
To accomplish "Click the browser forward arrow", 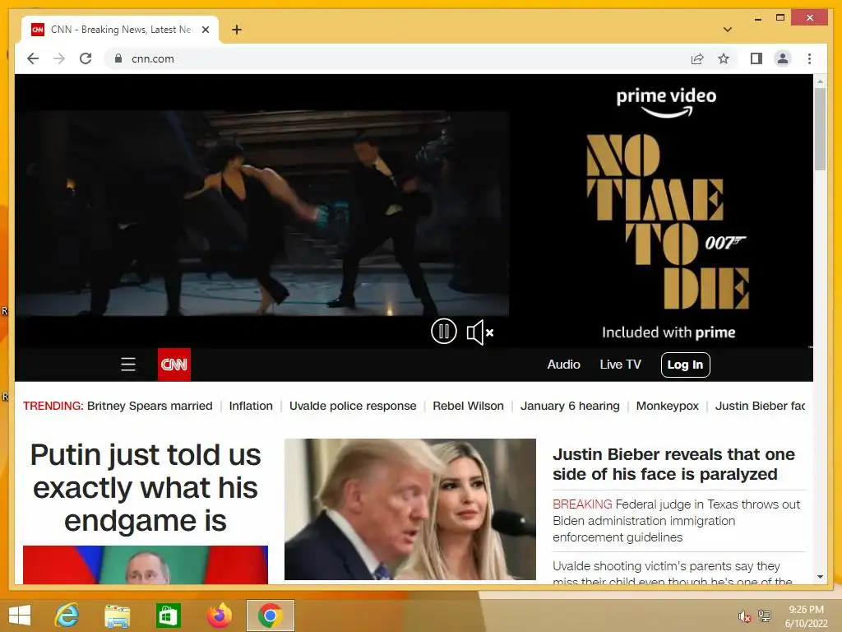I will coord(59,58).
